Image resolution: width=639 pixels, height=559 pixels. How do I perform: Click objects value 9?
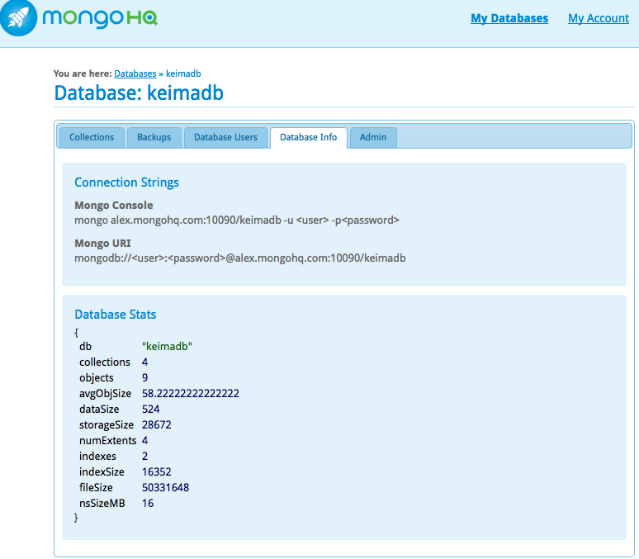click(x=145, y=378)
